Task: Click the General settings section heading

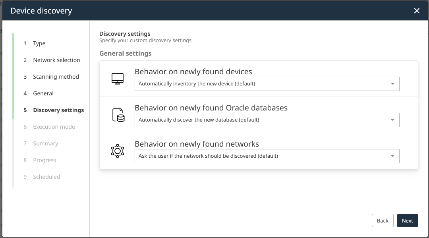Action: coord(125,53)
